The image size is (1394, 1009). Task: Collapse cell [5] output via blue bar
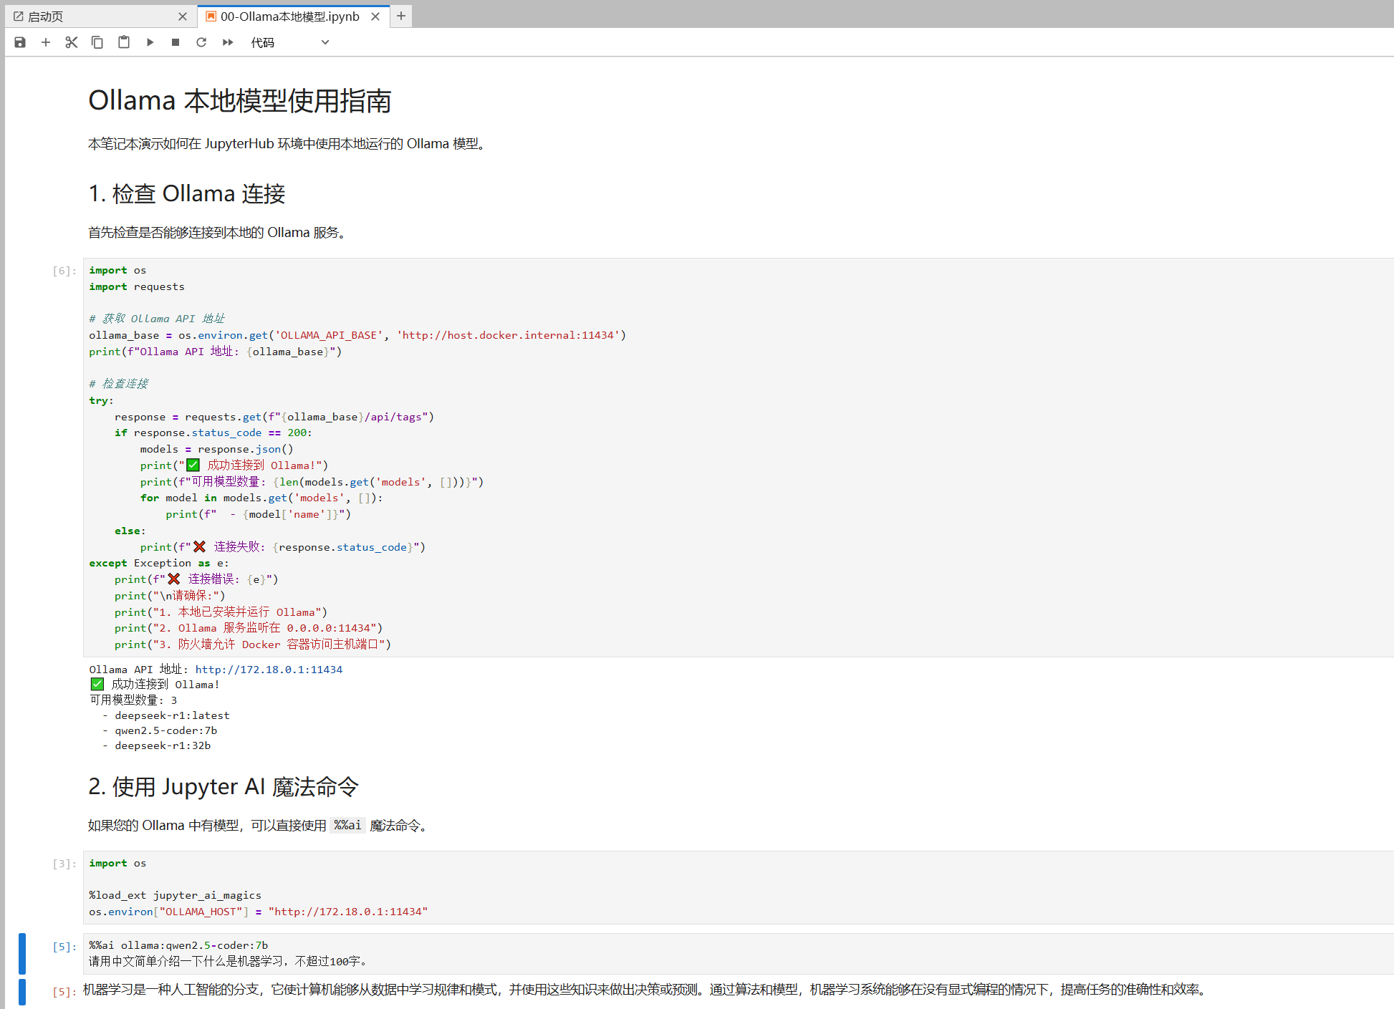(x=22, y=992)
